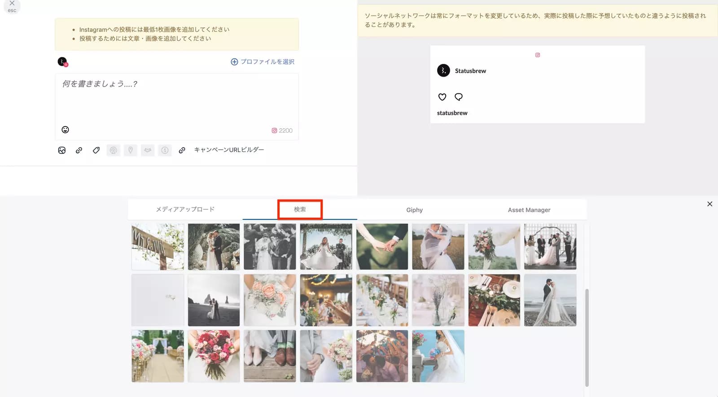This screenshot has height=397, width=718.
Task: Click the add media image icon
Action: (x=62, y=150)
